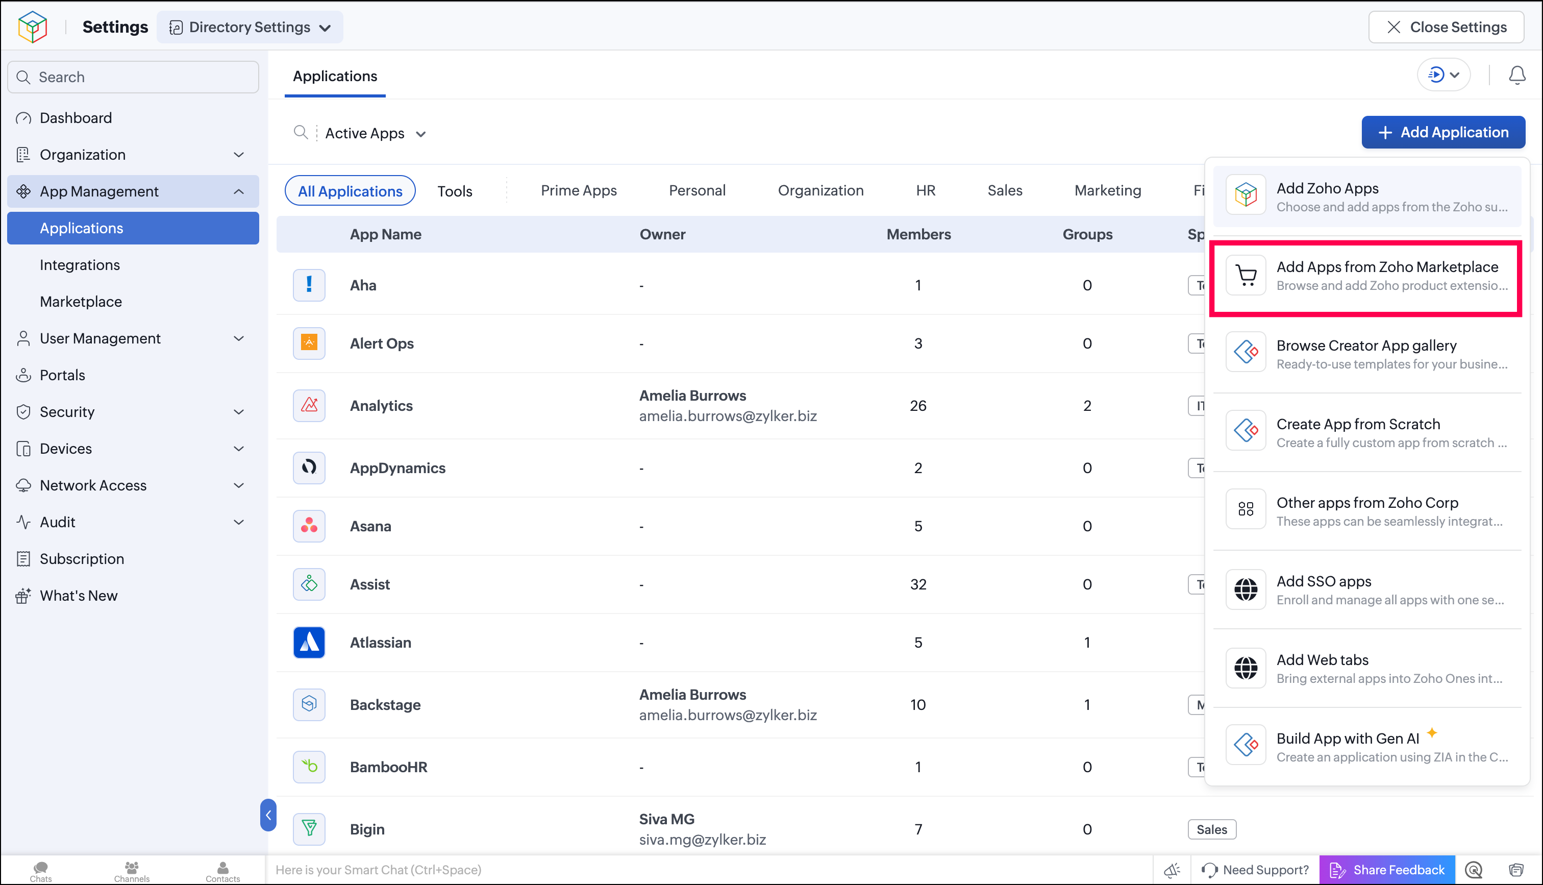
Task: Click the search magnifier beside Active Apps
Action: 301,133
